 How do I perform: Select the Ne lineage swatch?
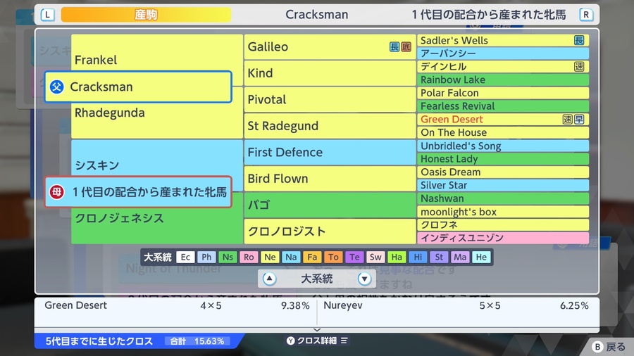coord(270,257)
